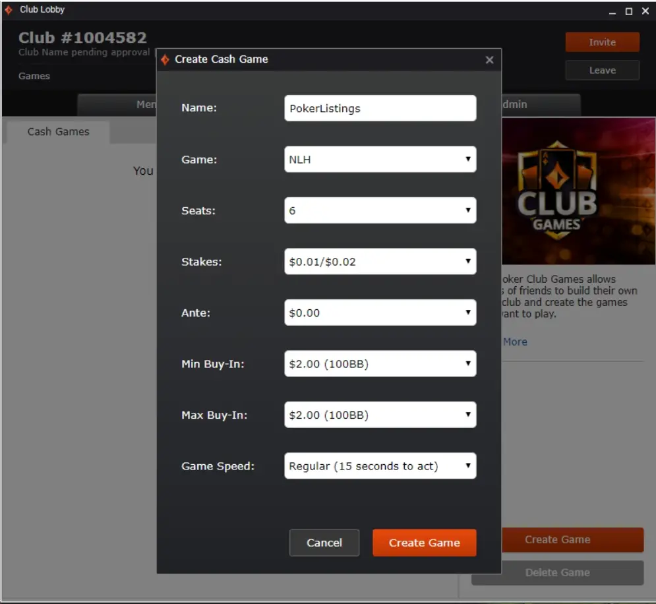This screenshot has height=604, width=656.
Task: Open the Members tab in Club Lobby
Action: pos(117,105)
